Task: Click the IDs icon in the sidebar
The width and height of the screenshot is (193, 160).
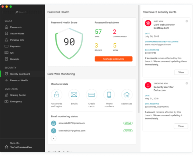Action: pos(6,53)
